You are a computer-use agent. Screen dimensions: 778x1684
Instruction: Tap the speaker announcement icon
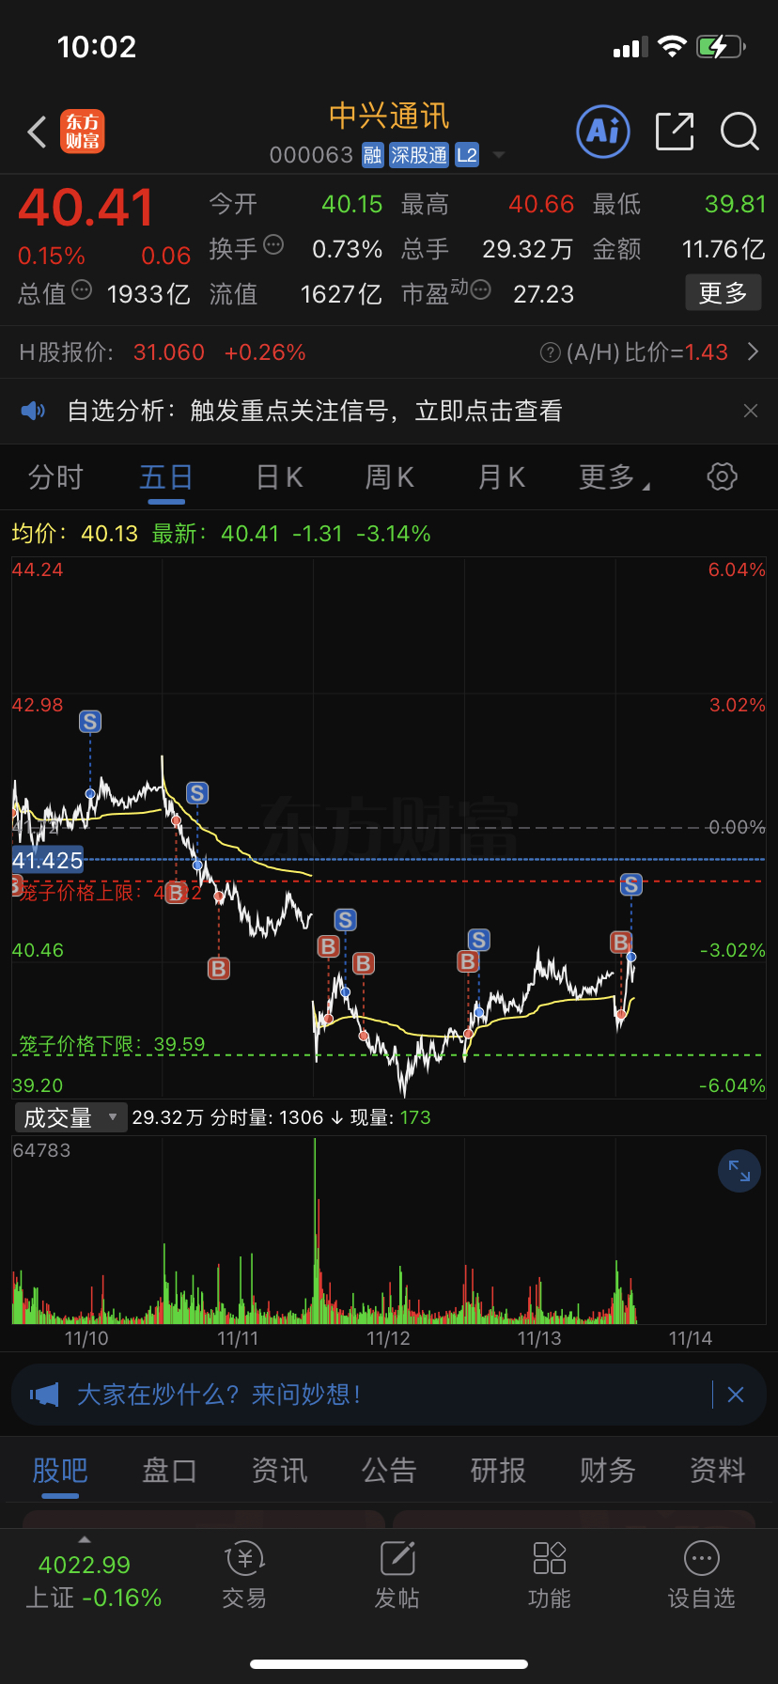click(x=33, y=411)
